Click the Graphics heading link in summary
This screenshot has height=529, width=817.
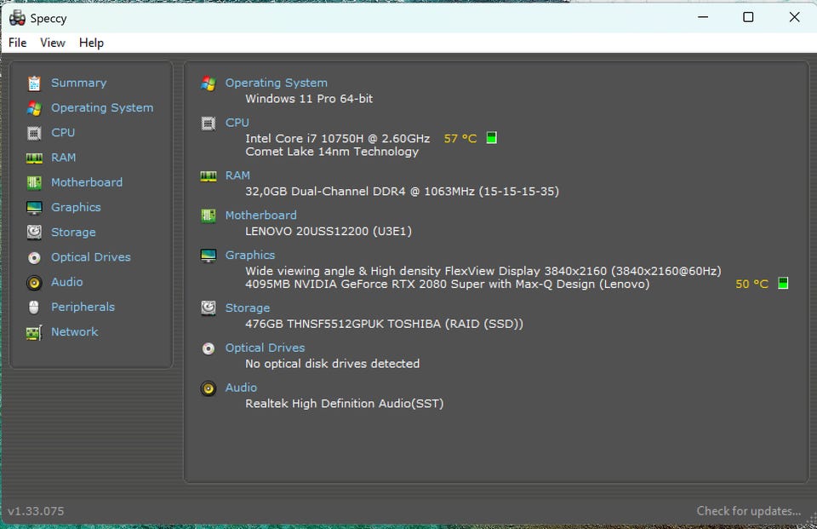[250, 255]
